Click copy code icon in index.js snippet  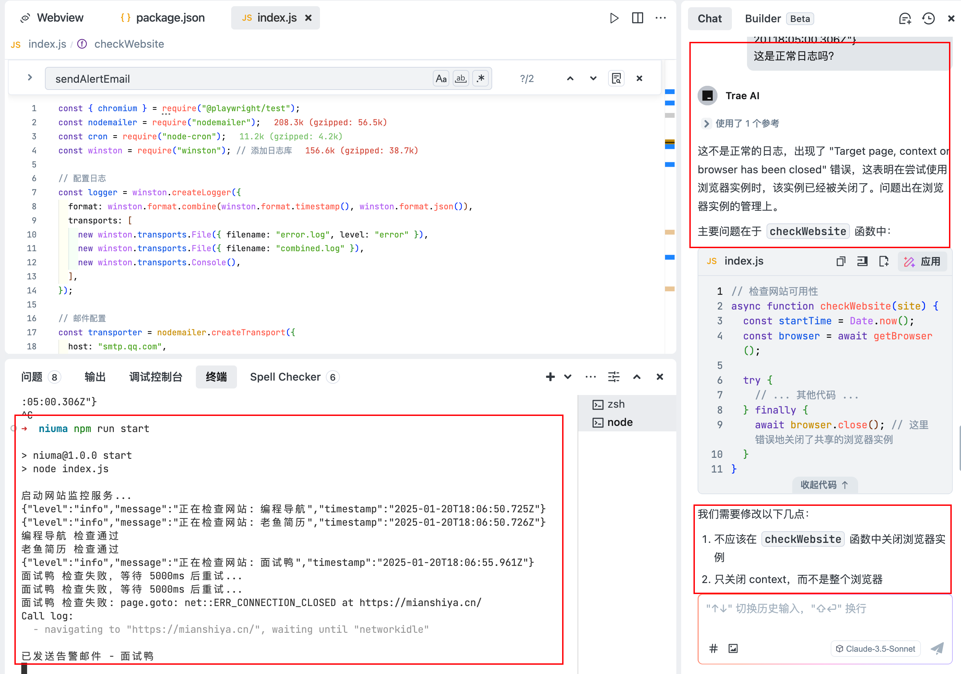(841, 262)
